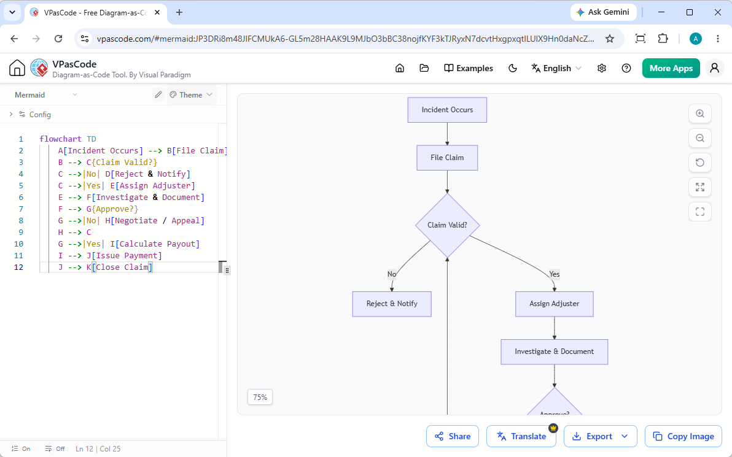The height and width of the screenshot is (457, 732).
Task: Reload the browser page
Action: [x=58, y=39]
